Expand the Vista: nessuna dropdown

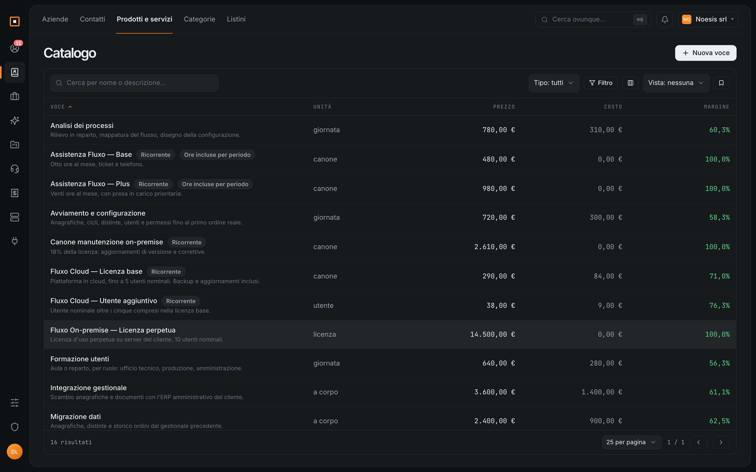[x=676, y=83]
